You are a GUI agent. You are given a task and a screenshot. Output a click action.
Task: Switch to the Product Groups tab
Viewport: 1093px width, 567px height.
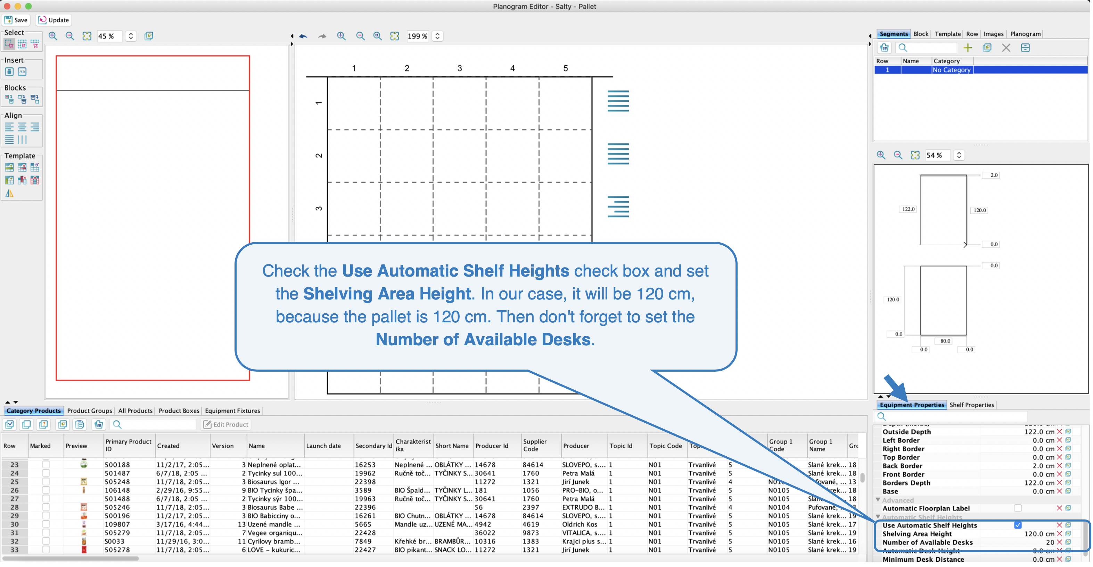(x=90, y=411)
